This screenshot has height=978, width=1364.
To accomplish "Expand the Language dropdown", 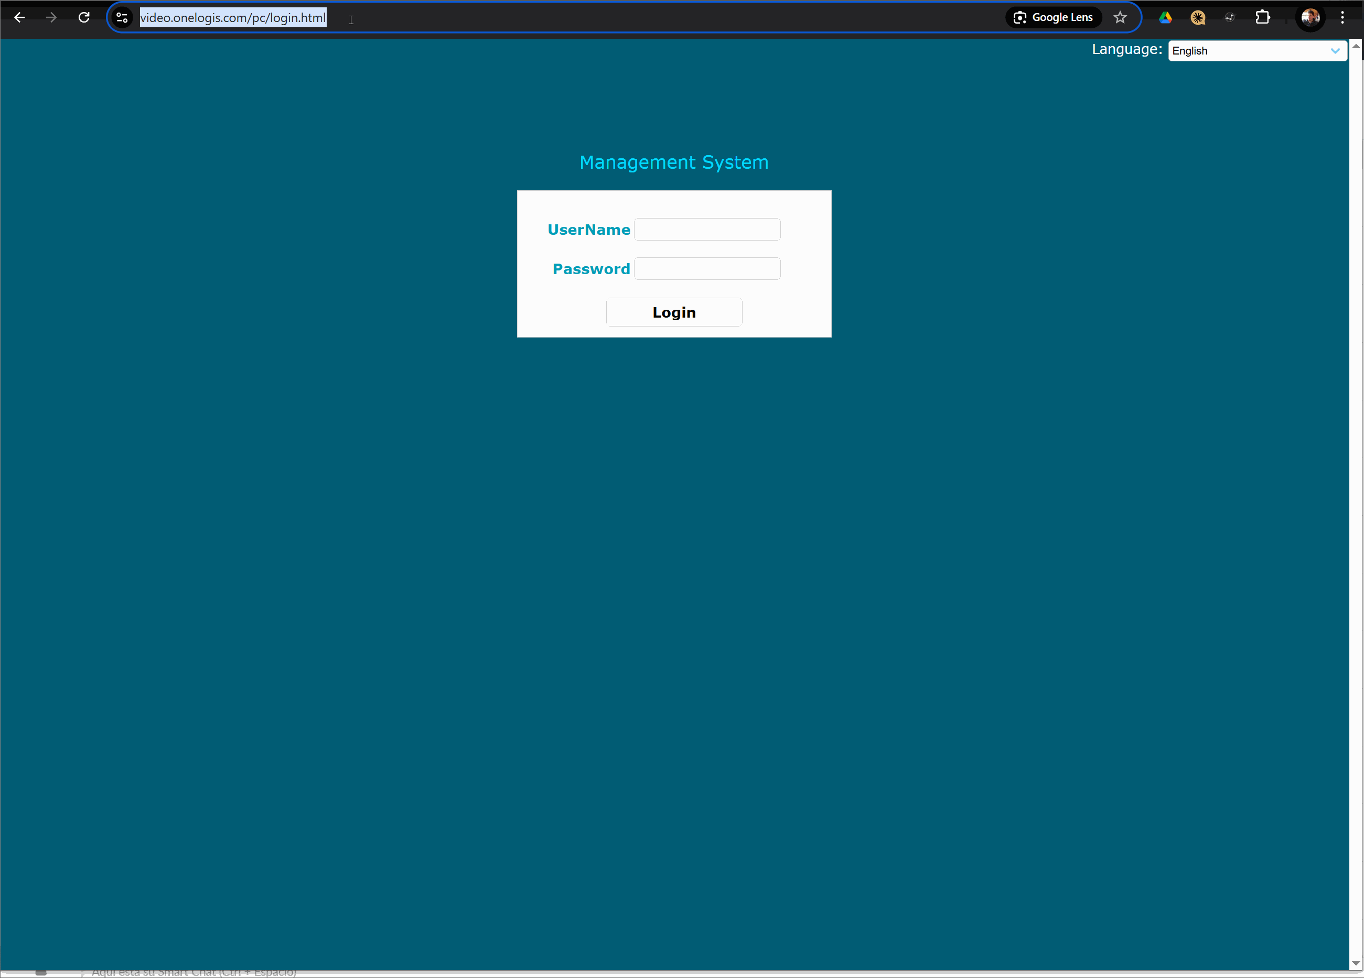I will [1250, 50].
